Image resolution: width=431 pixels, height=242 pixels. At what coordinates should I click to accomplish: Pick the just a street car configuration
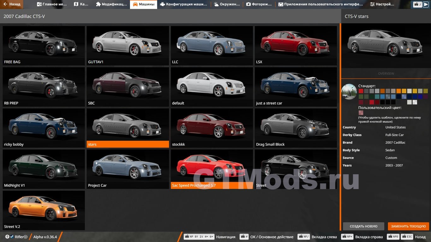pos(296,87)
